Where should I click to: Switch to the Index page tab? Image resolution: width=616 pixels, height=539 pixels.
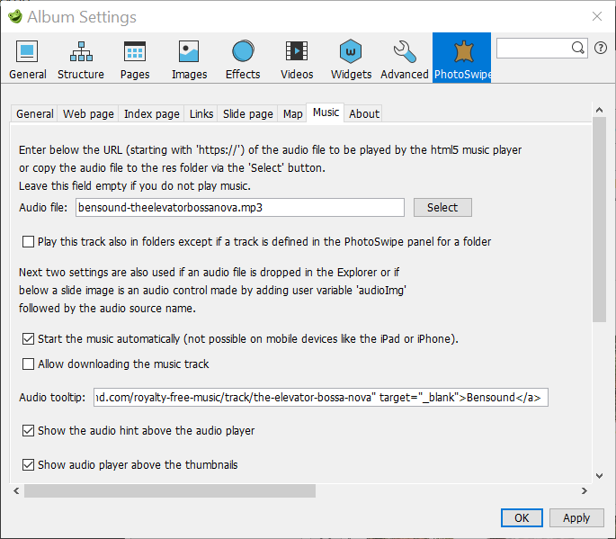point(151,113)
